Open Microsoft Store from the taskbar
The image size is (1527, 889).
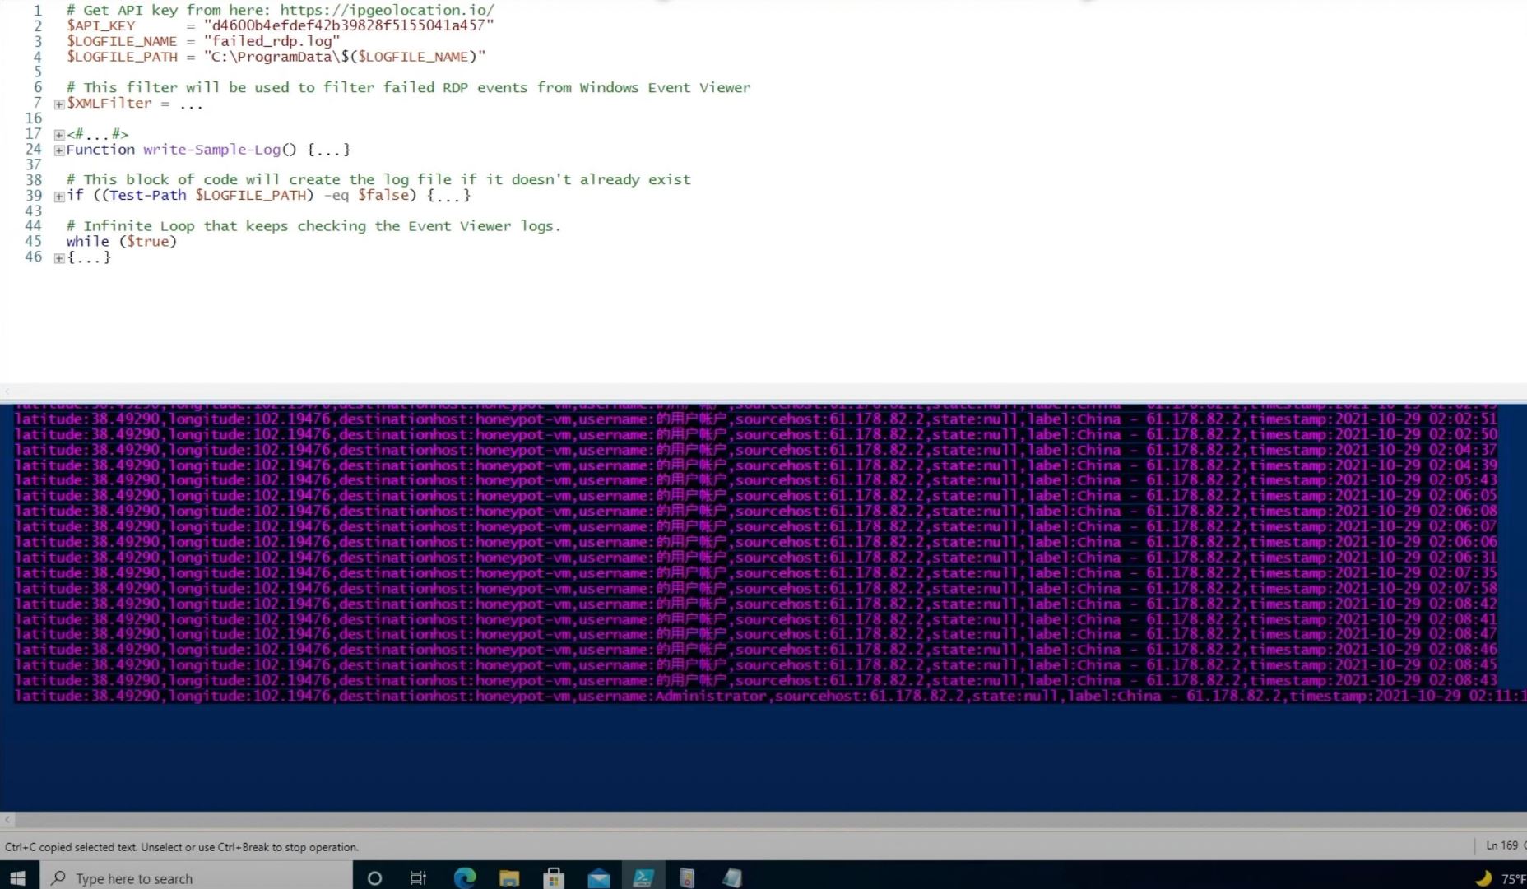tap(555, 878)
